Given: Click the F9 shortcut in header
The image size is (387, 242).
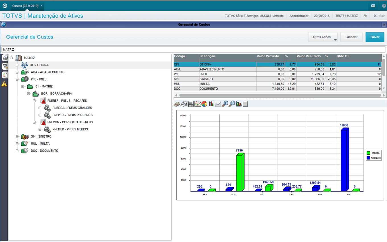Looking at the screenshot, I should click(x=365, y=16).
